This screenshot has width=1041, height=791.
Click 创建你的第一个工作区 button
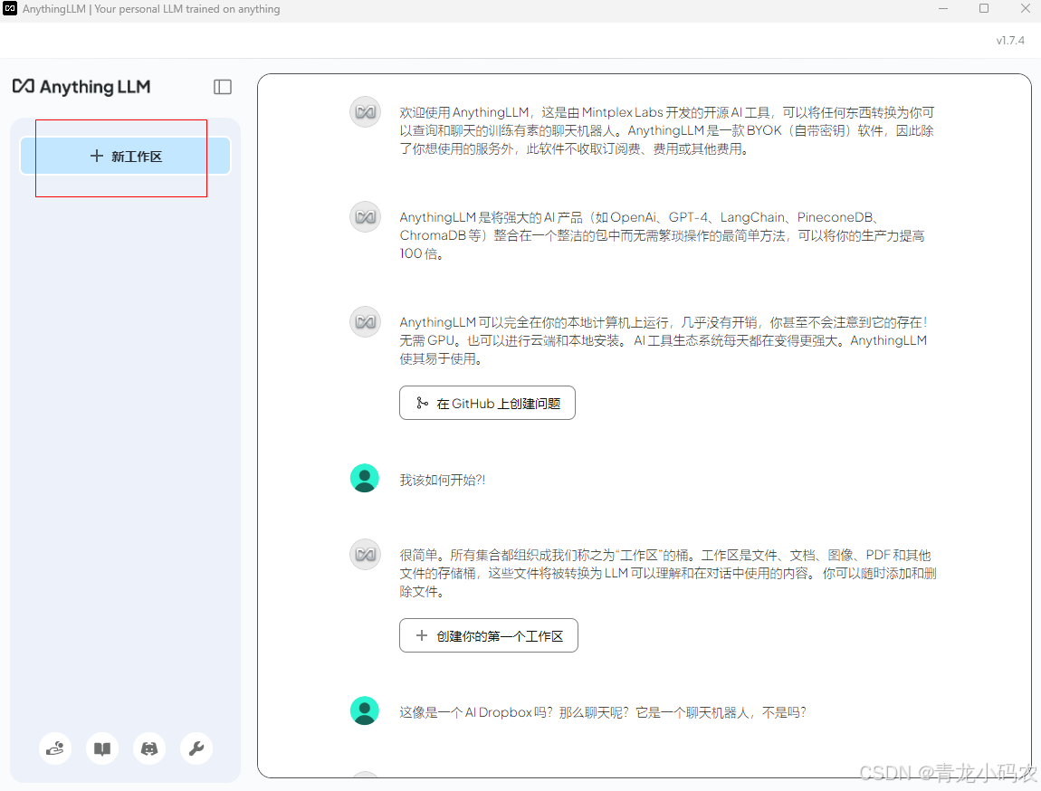(x=489, y=635)
